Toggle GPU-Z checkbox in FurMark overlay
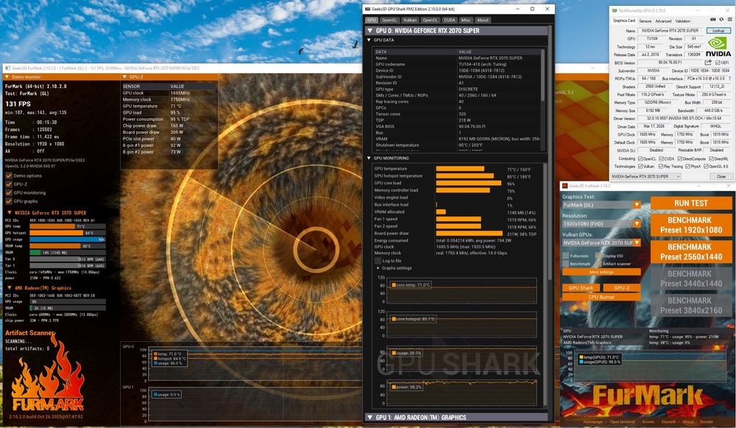 pyautogui.click(x=9, y=184)
